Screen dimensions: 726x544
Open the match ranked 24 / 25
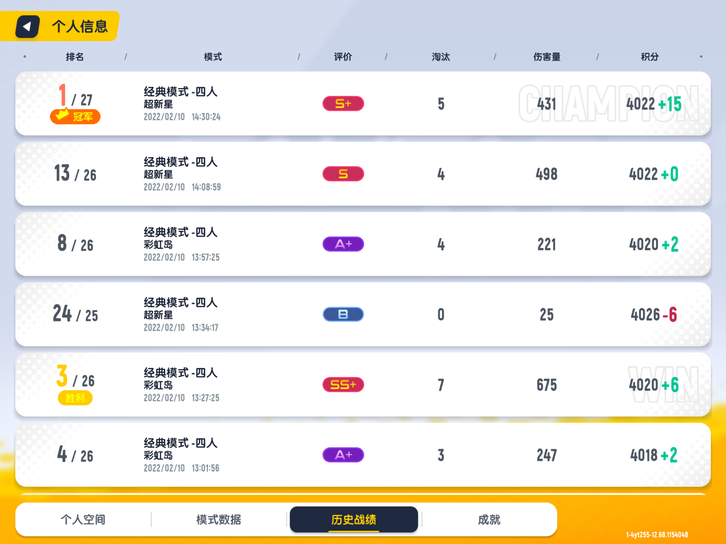(x=363, y=314)
